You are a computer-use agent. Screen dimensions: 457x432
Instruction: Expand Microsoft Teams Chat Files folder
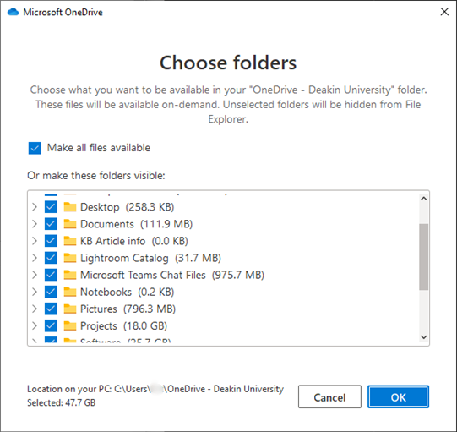click(x=35, y=275)
